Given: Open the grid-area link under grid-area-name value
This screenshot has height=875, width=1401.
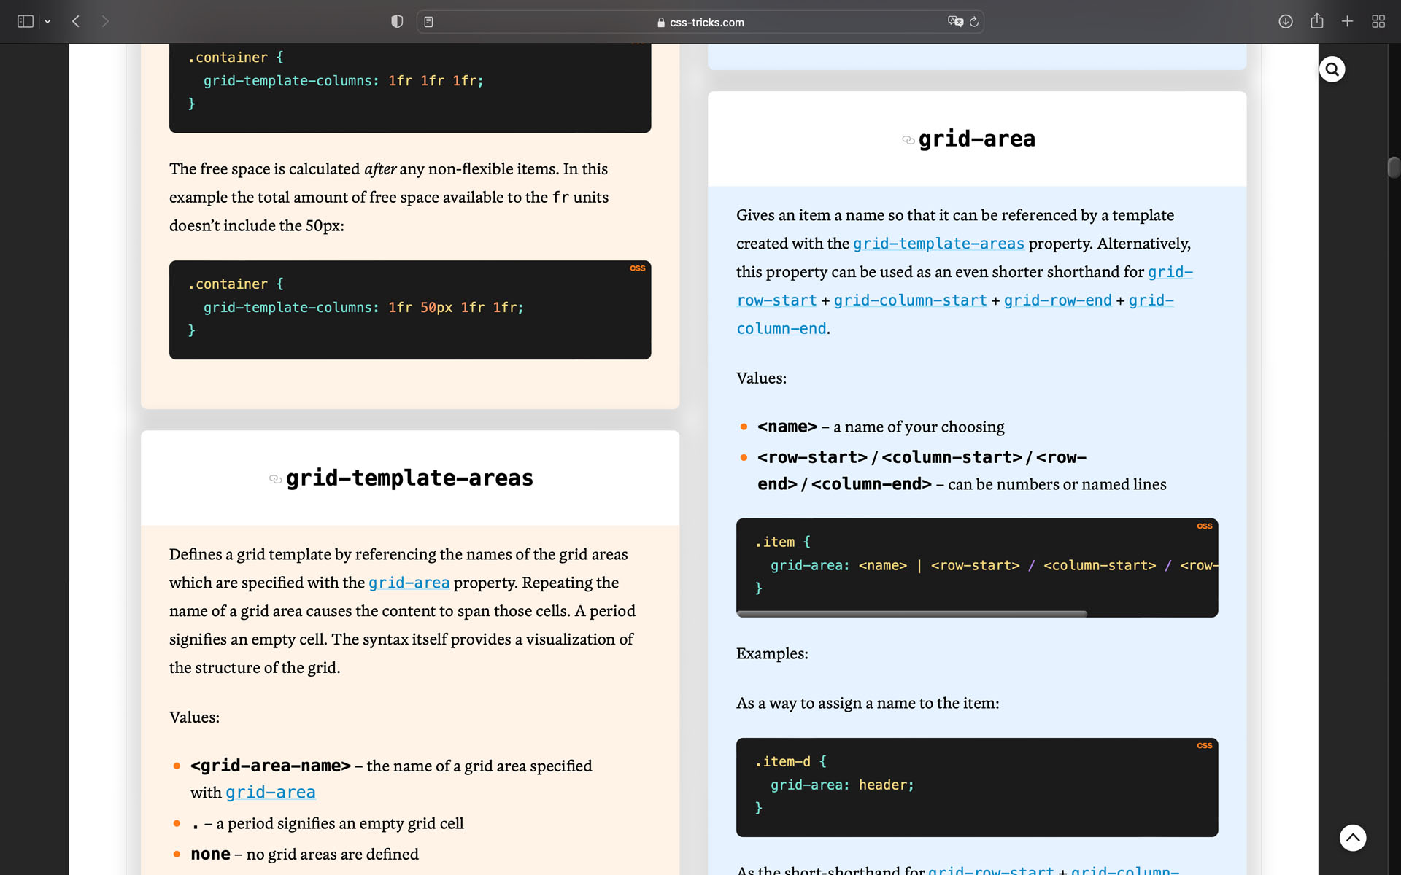Looking at the screenshot, I should point(271,793).
